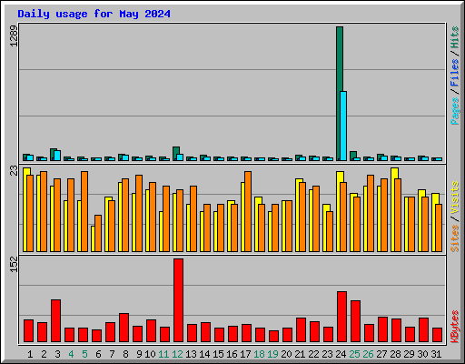Select the red KBytes bar for day 25
465x364 pixels.
(355, 321)
